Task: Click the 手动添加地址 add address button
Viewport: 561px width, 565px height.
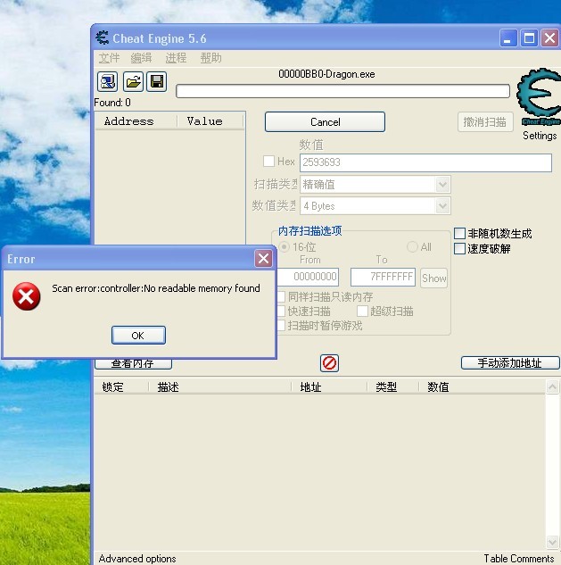Action: point(510,363)
